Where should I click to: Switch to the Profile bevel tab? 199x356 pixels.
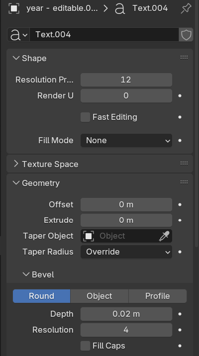click(158, 296)
